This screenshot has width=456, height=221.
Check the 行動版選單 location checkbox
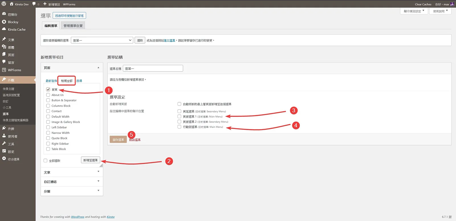[179, 127]
